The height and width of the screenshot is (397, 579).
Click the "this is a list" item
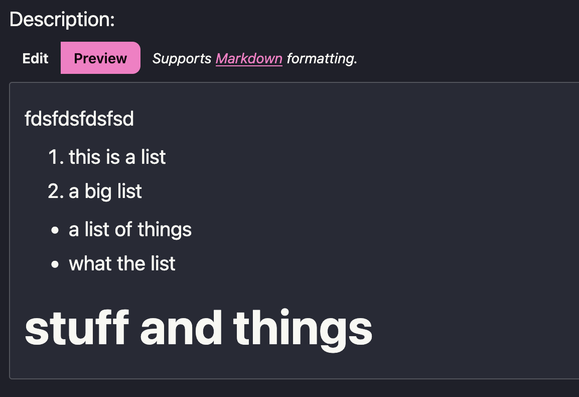coord(117,157)
